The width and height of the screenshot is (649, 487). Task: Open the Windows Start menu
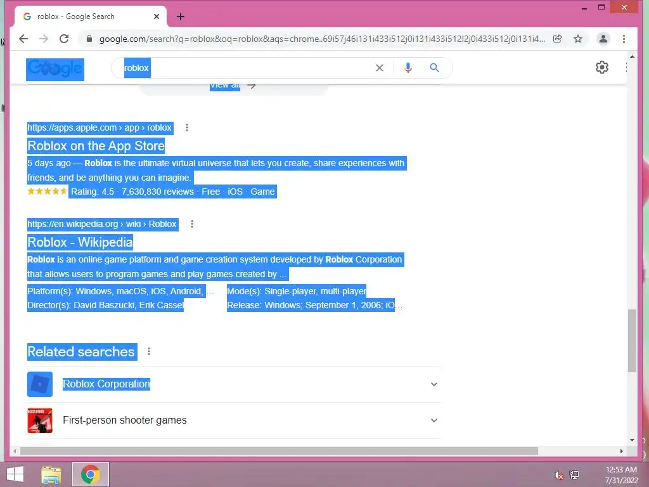[x=15, y=474]
